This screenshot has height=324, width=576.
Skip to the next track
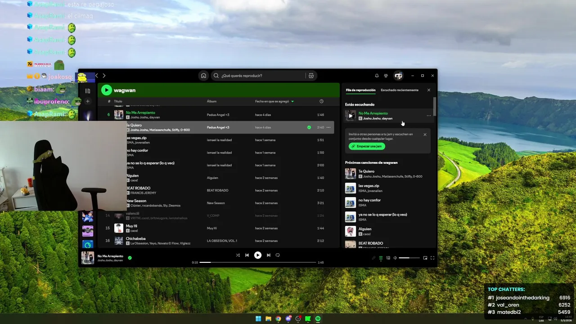tap(269, 255)
